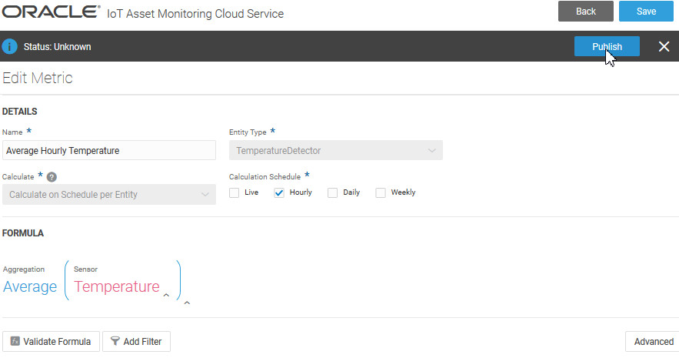Enable the Live calculation schedule checkbox

click(x=235, y=192)
